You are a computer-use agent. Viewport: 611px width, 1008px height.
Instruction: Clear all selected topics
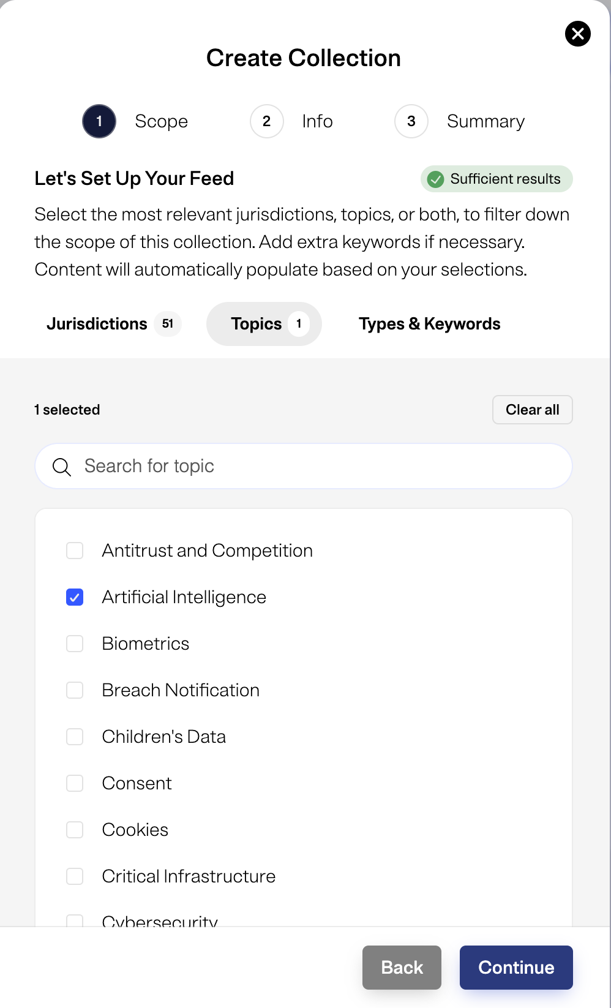coord(532,410)
